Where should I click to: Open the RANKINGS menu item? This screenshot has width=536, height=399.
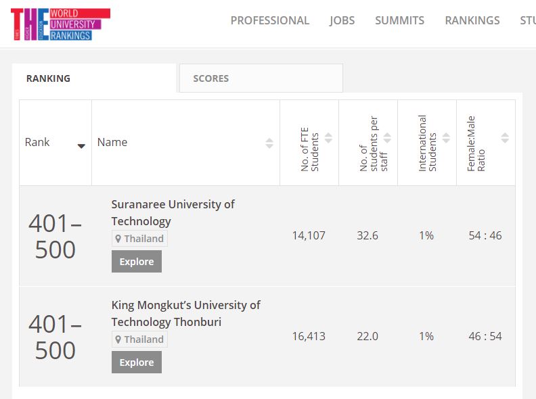pos(472,20)
